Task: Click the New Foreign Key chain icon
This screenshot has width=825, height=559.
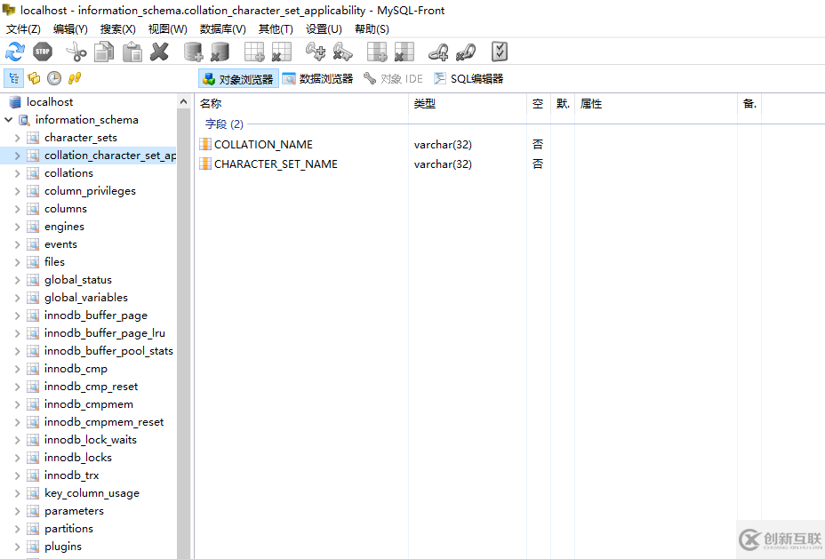Action: [438, 52]
